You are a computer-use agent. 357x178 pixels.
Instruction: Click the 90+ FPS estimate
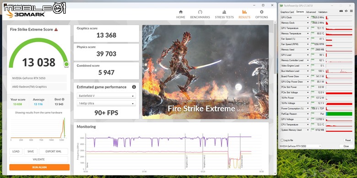[x=106, y=113]
